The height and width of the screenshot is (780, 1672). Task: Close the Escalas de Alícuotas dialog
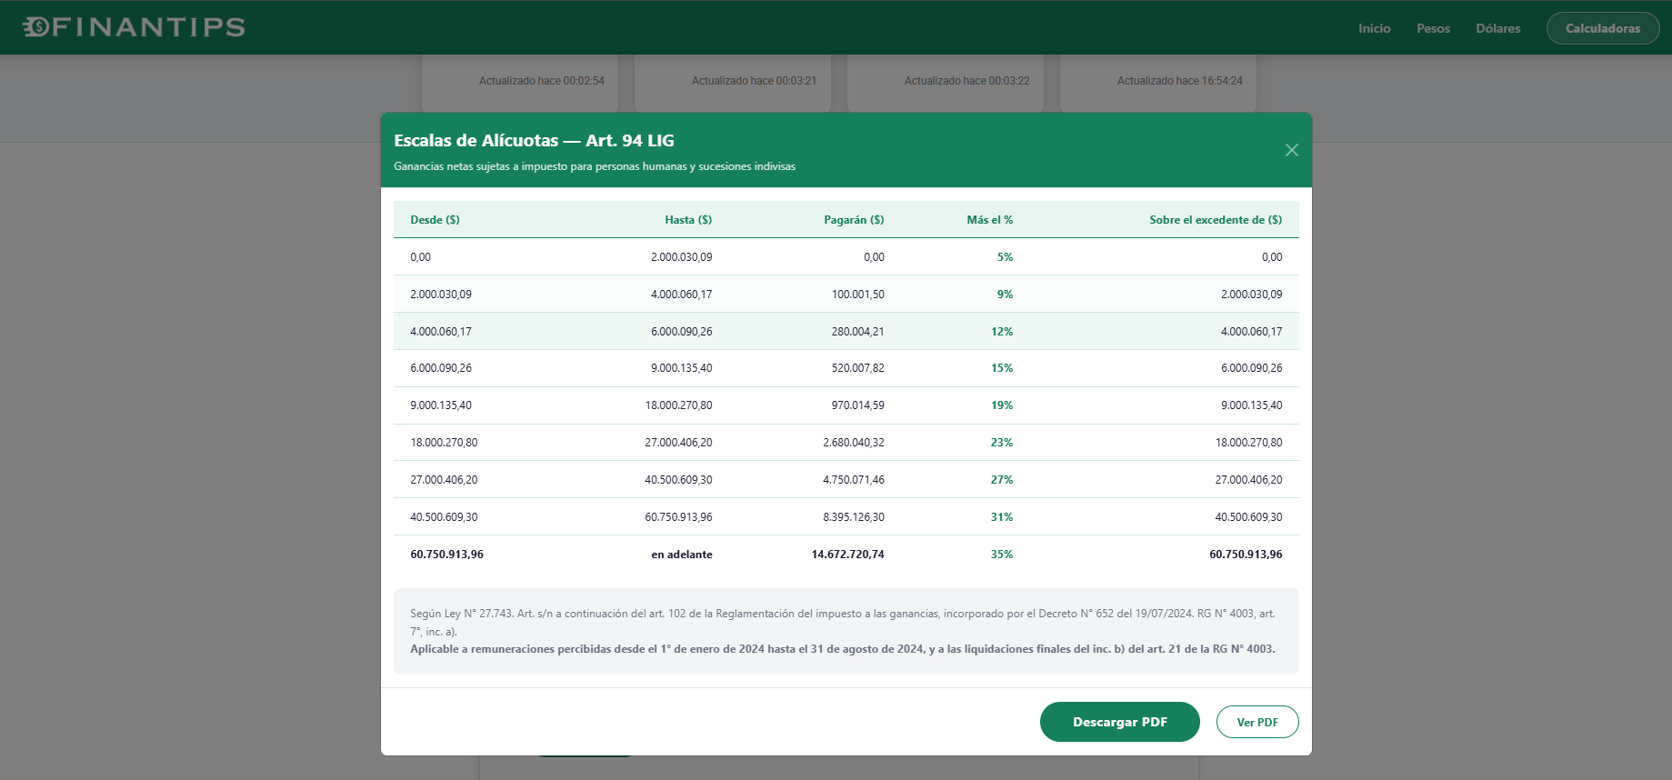[x=1291, y=150]
